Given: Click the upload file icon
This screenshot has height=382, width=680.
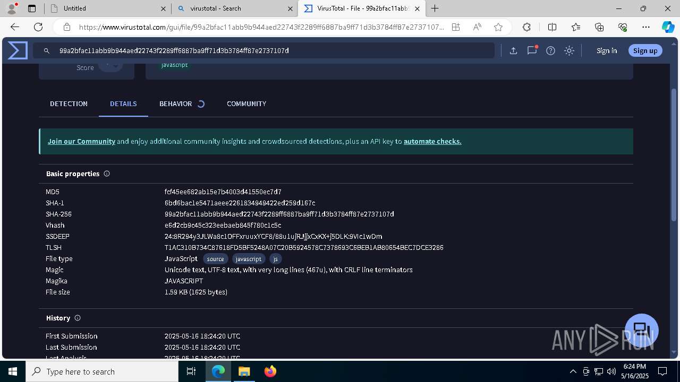Looking at the screenshot, I should [x=513, y=51].
